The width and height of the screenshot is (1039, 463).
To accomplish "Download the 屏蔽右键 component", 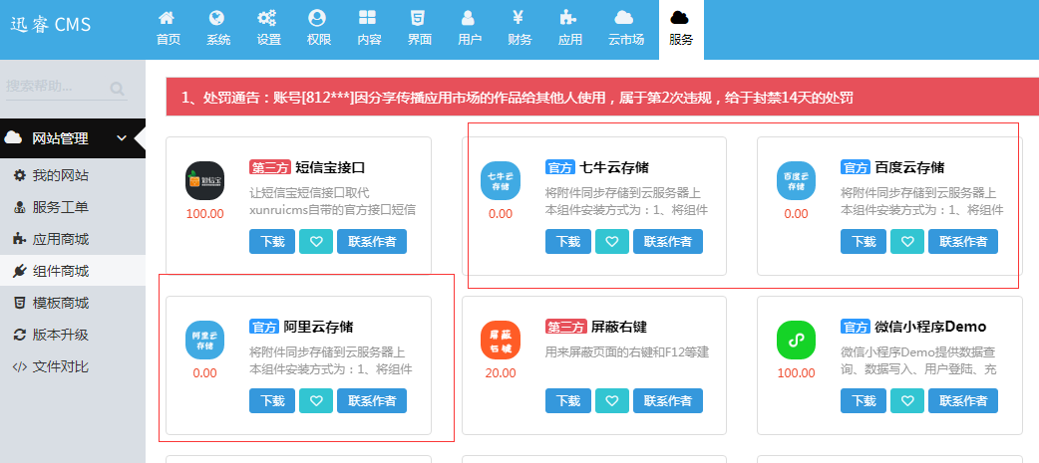I will (x=568, y=401).
